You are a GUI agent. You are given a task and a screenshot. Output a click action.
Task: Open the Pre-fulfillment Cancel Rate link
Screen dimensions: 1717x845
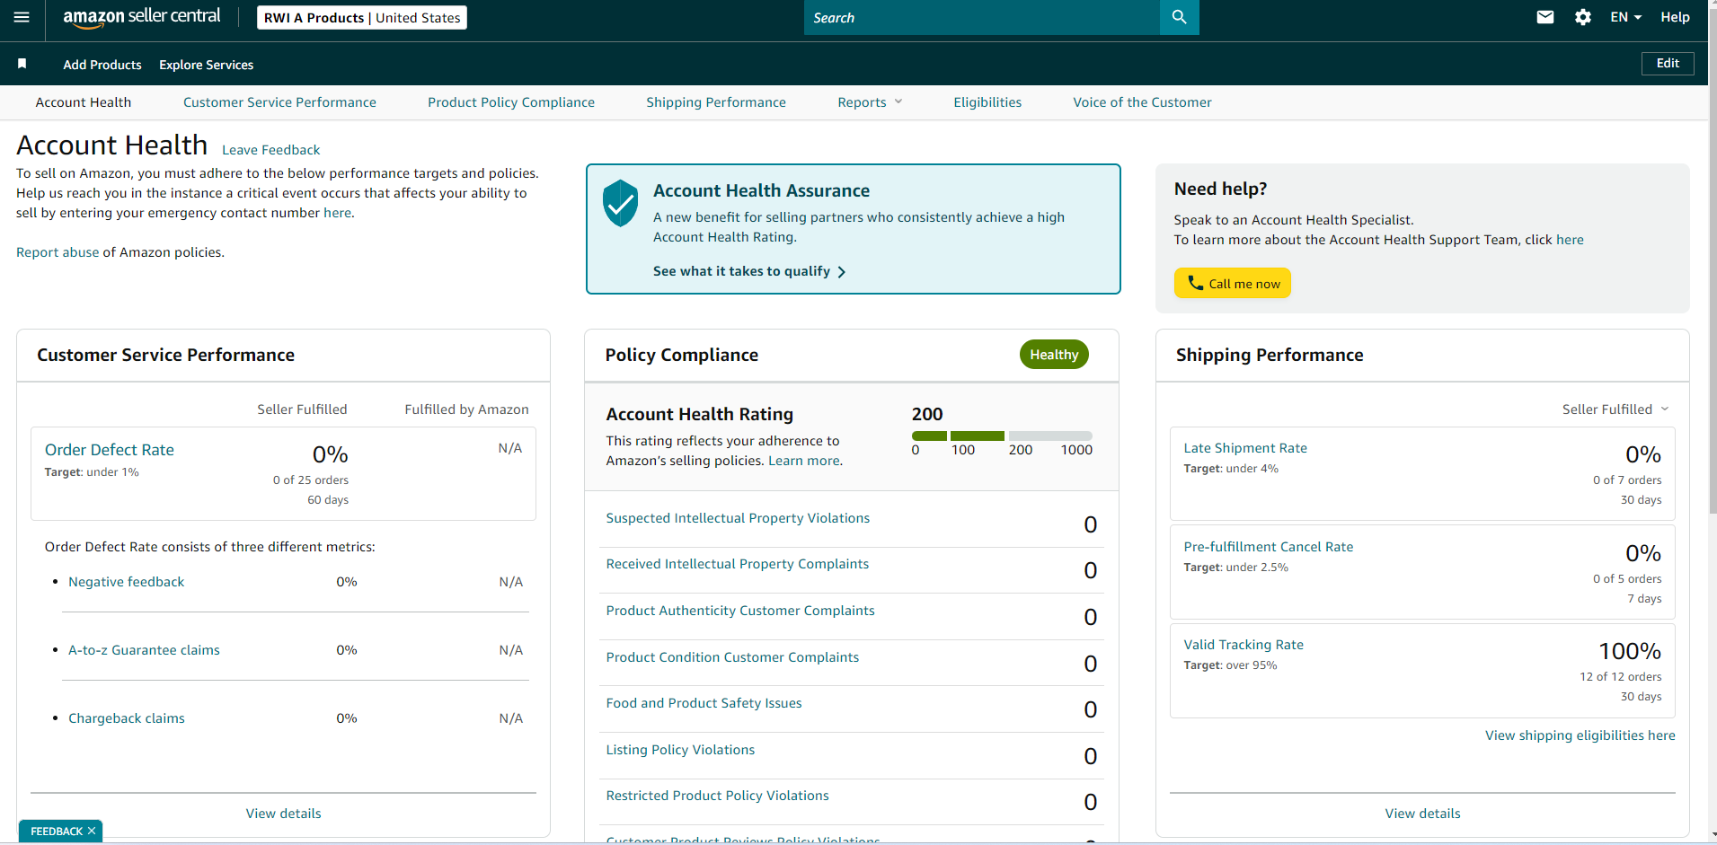coord(1268,547)
